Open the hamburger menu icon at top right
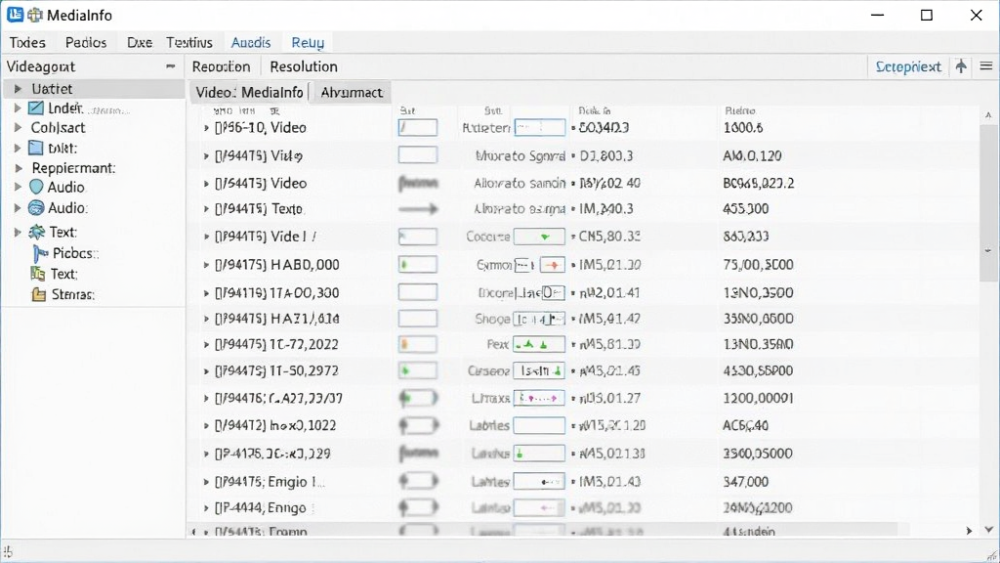The image size is (1000, 563). click(986, 66)
